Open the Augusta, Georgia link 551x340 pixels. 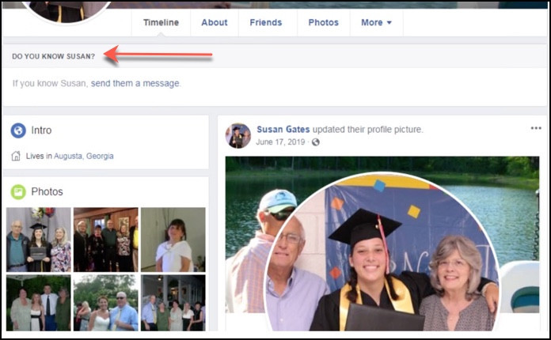[84, 156]
